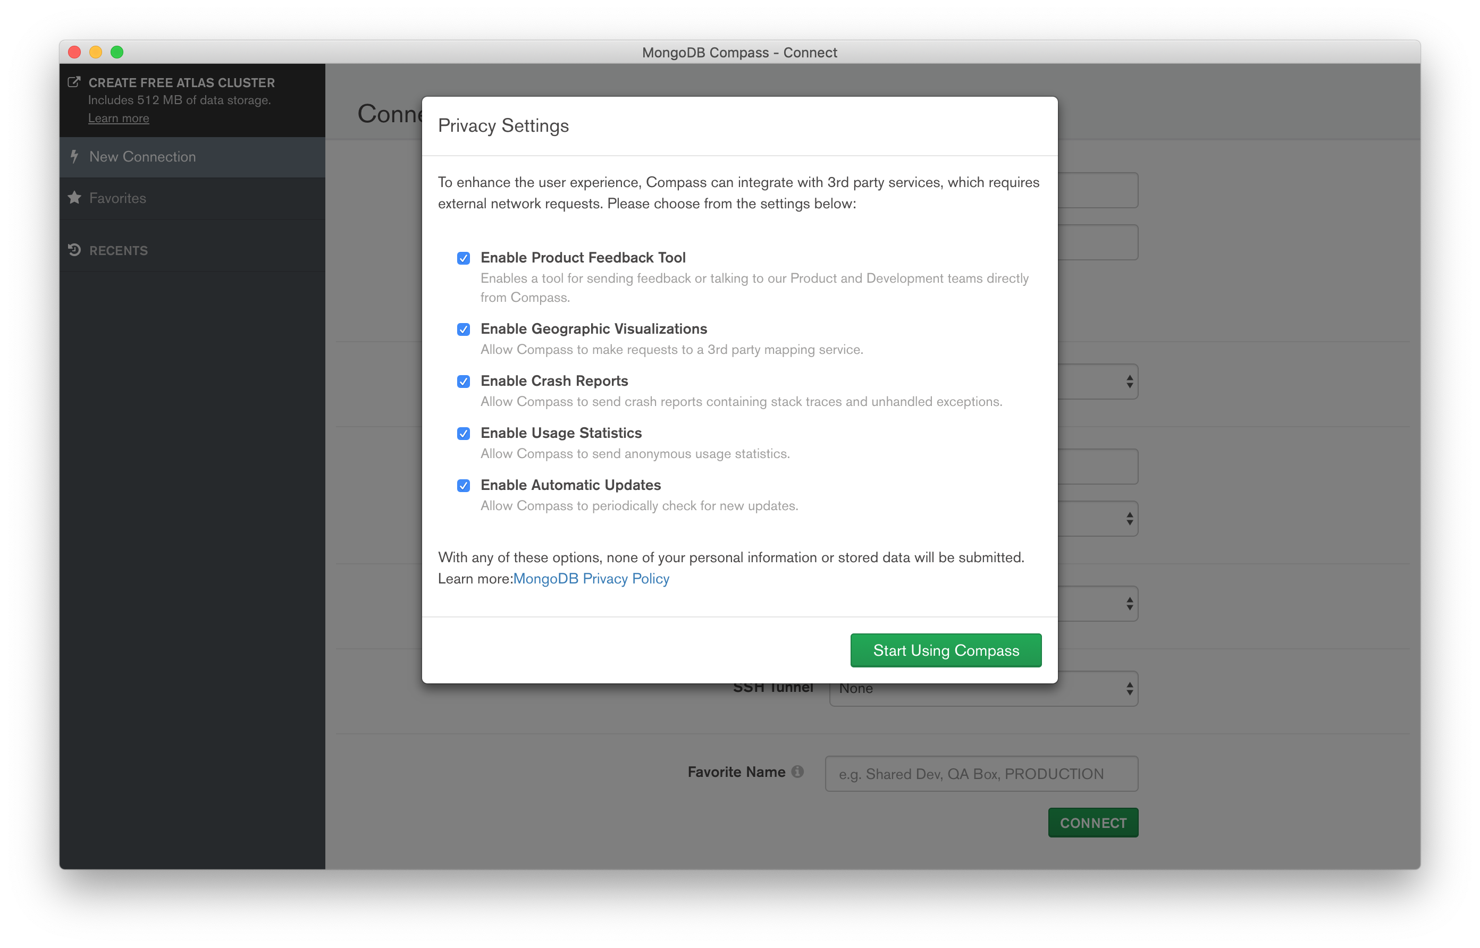This screenshot has width=1480, height=948.
Task: Open Recents via the history clock icon
Action: [x=74, y=250]
